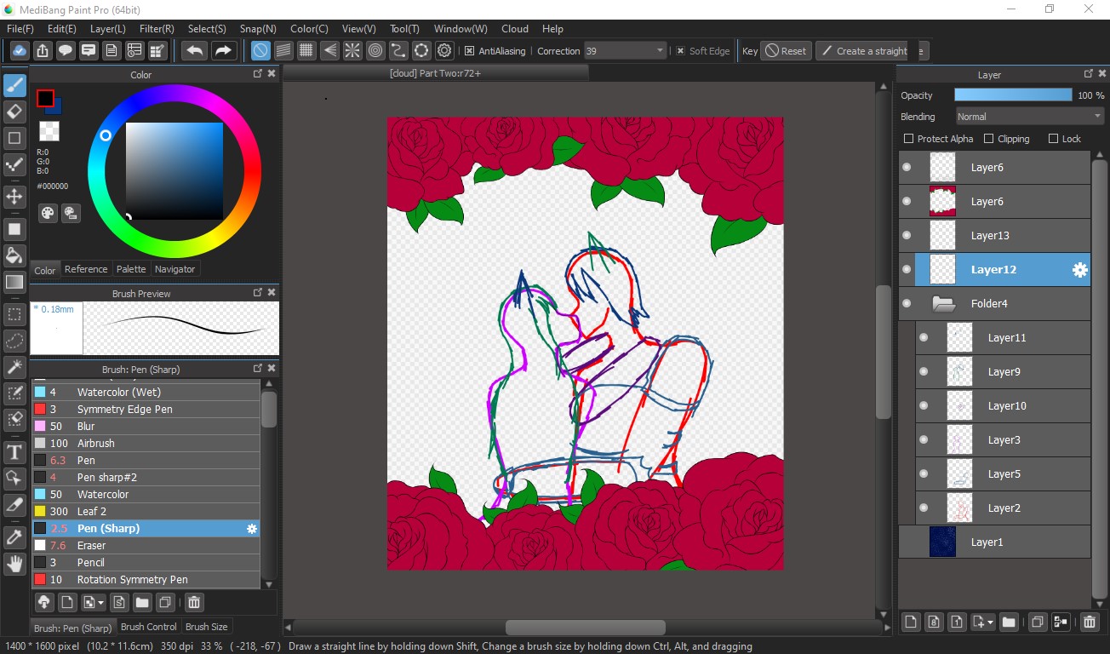This screenshot has height=654, width=1110.
Task: Toggle the AntiAliasing checkbox
Action: pos(469,51)
